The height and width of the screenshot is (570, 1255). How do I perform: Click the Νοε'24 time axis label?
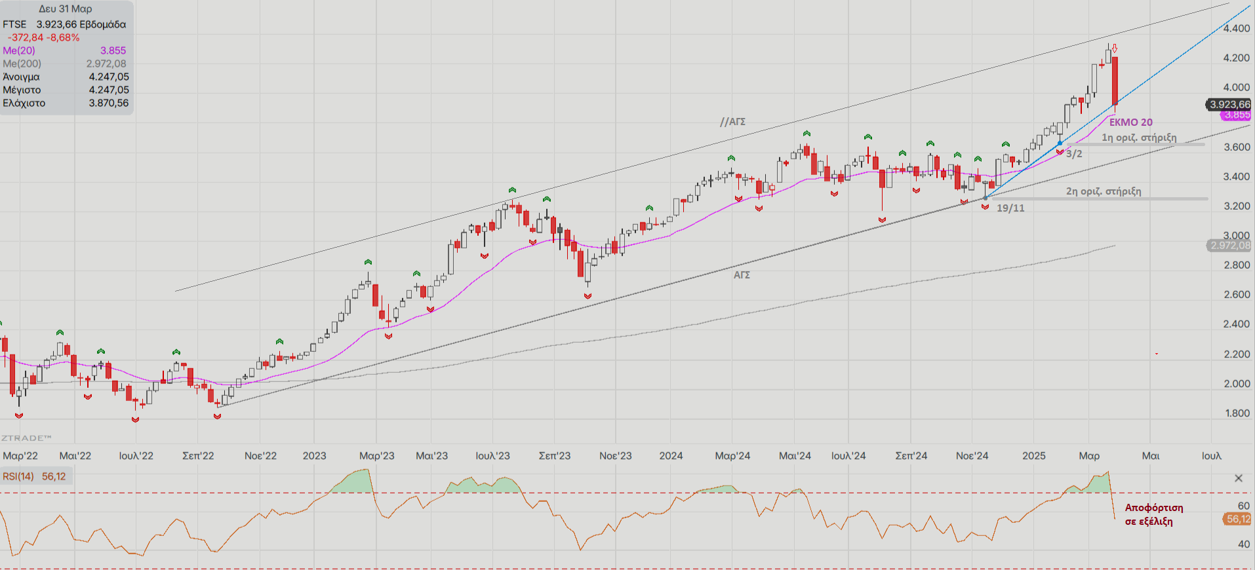click(x=972, y=456)
